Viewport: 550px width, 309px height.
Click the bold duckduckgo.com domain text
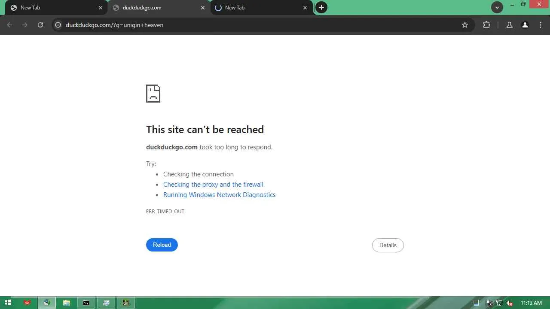[172, 147]
